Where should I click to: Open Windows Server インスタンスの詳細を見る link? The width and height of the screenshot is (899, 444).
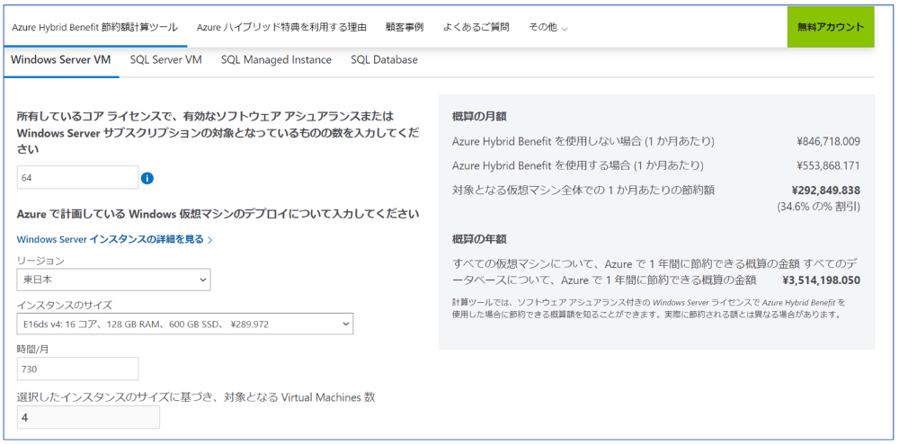coord(115,239)
